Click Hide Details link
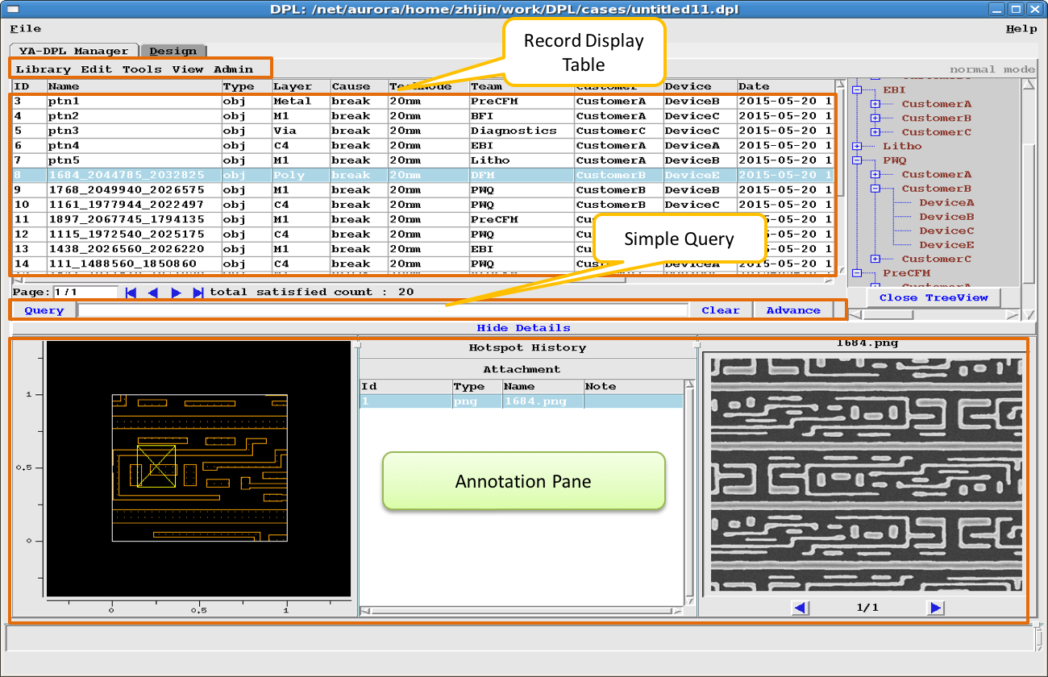1048x677 pixels. click(523, 328)
